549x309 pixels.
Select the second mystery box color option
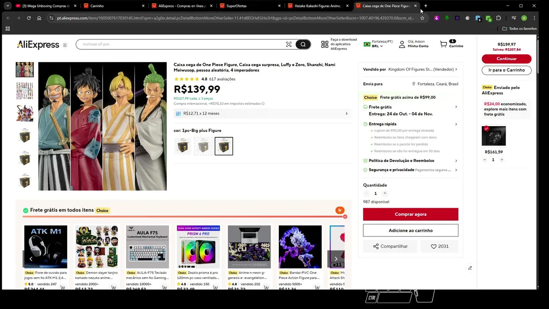click(203, 146)
